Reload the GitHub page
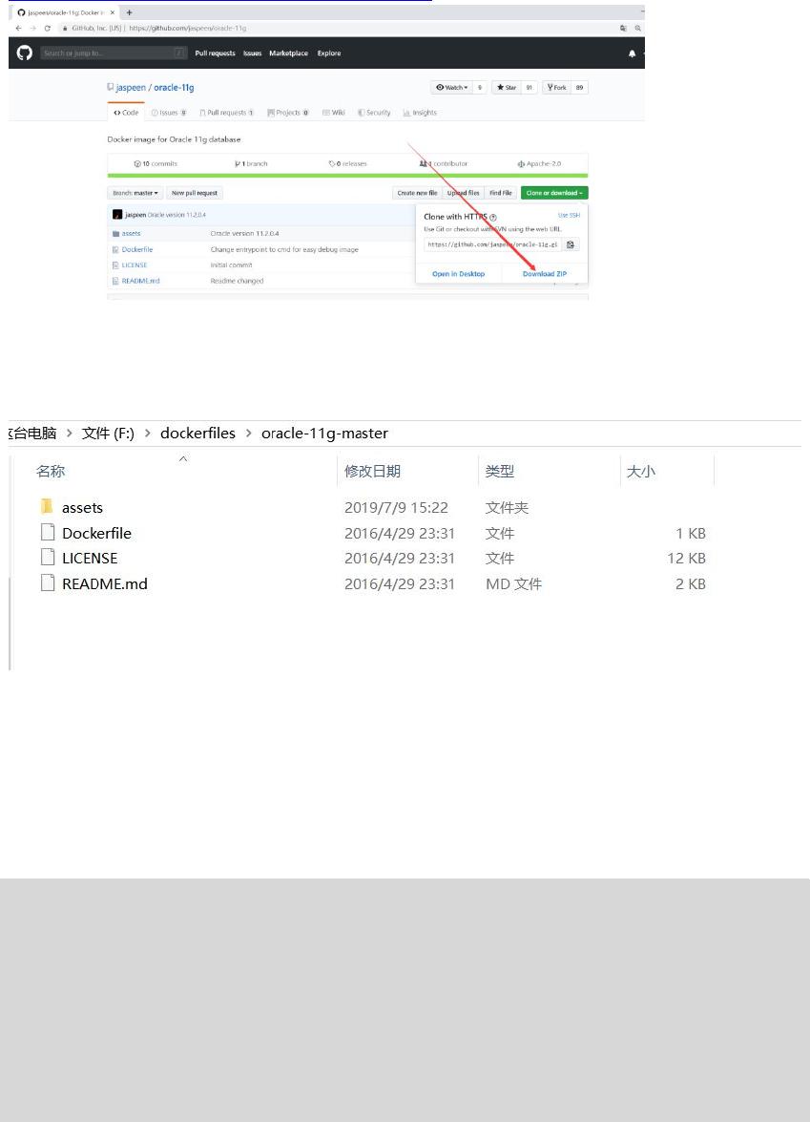This screenshot has height=1122, width=810. 47,28
